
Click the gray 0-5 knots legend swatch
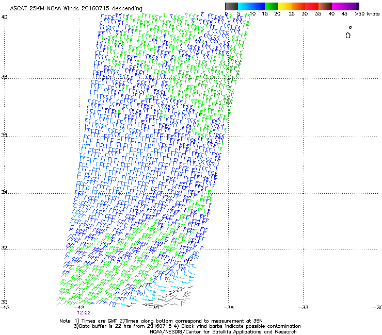pos(231,6)
